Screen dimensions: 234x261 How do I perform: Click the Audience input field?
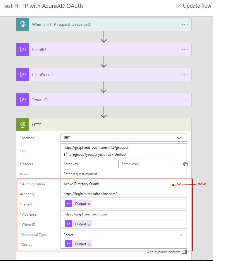[x=123, y=214]
